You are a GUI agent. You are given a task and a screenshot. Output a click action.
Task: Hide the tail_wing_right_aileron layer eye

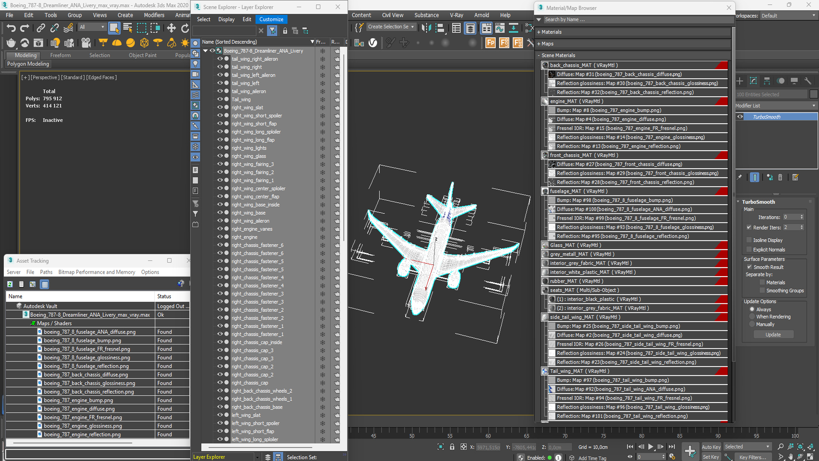point(220,59)
